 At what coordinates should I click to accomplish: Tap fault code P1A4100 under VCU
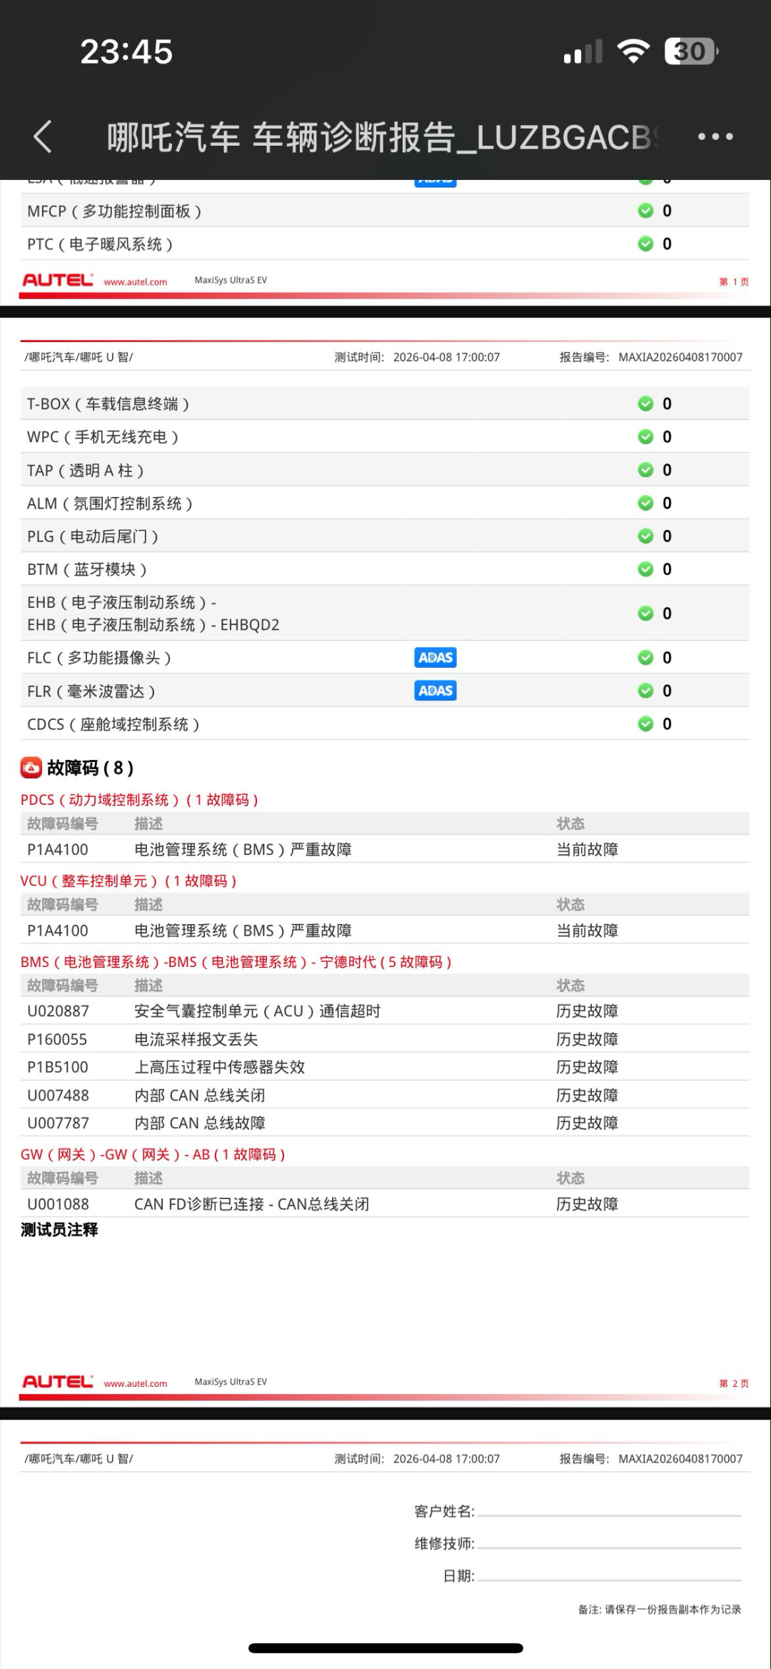[x=58, y=931]
